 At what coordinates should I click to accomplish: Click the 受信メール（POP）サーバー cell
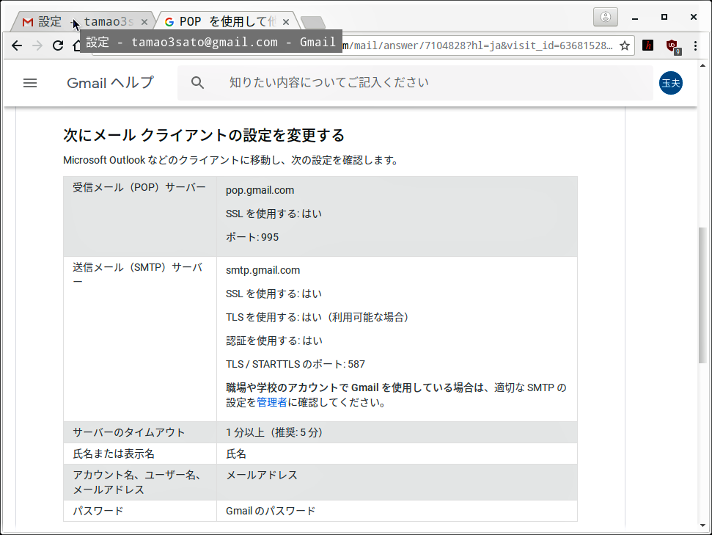pos(140,216)
